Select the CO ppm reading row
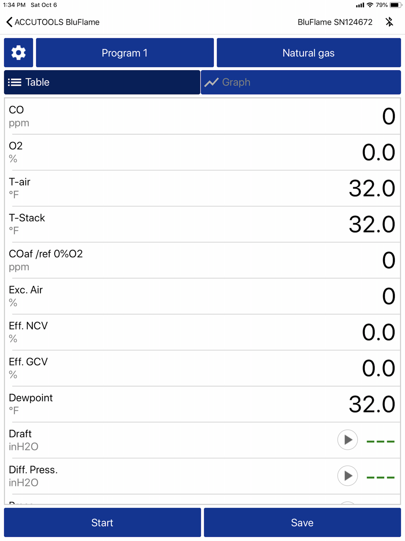The image size is (405, 541). point(202,116)
